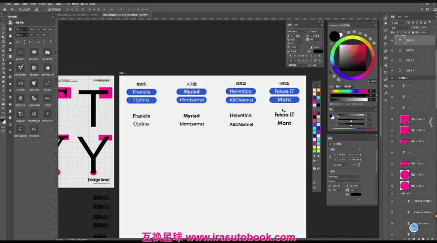Click the user avatar in plugin panel
The width and height of the screenshot is (437, 243).
pyautogui.click(x=10, y=23)
